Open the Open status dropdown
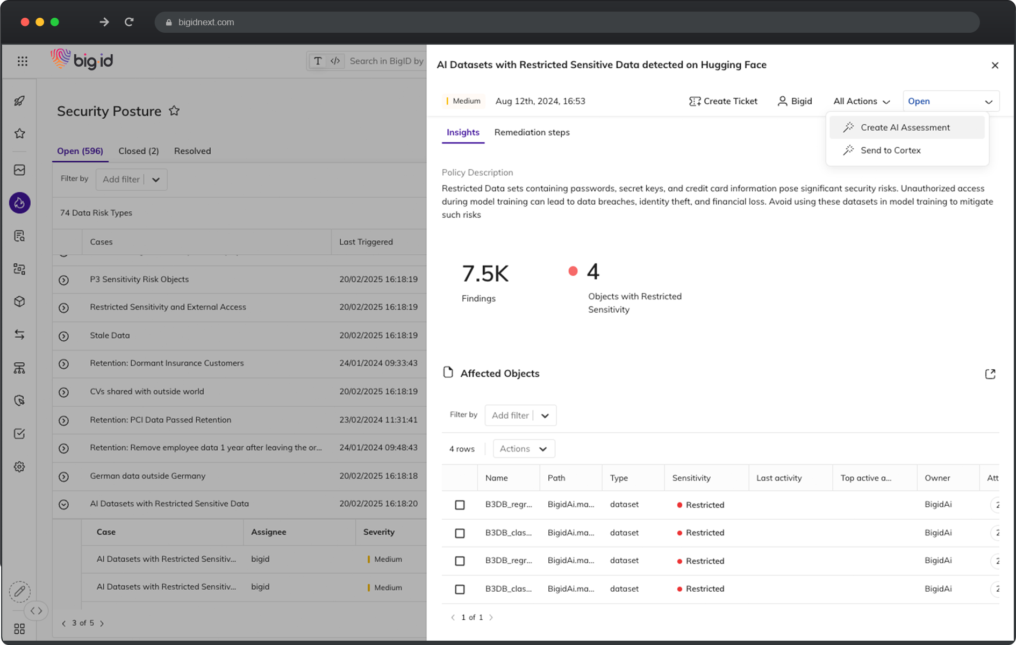 tap(950, 101)
